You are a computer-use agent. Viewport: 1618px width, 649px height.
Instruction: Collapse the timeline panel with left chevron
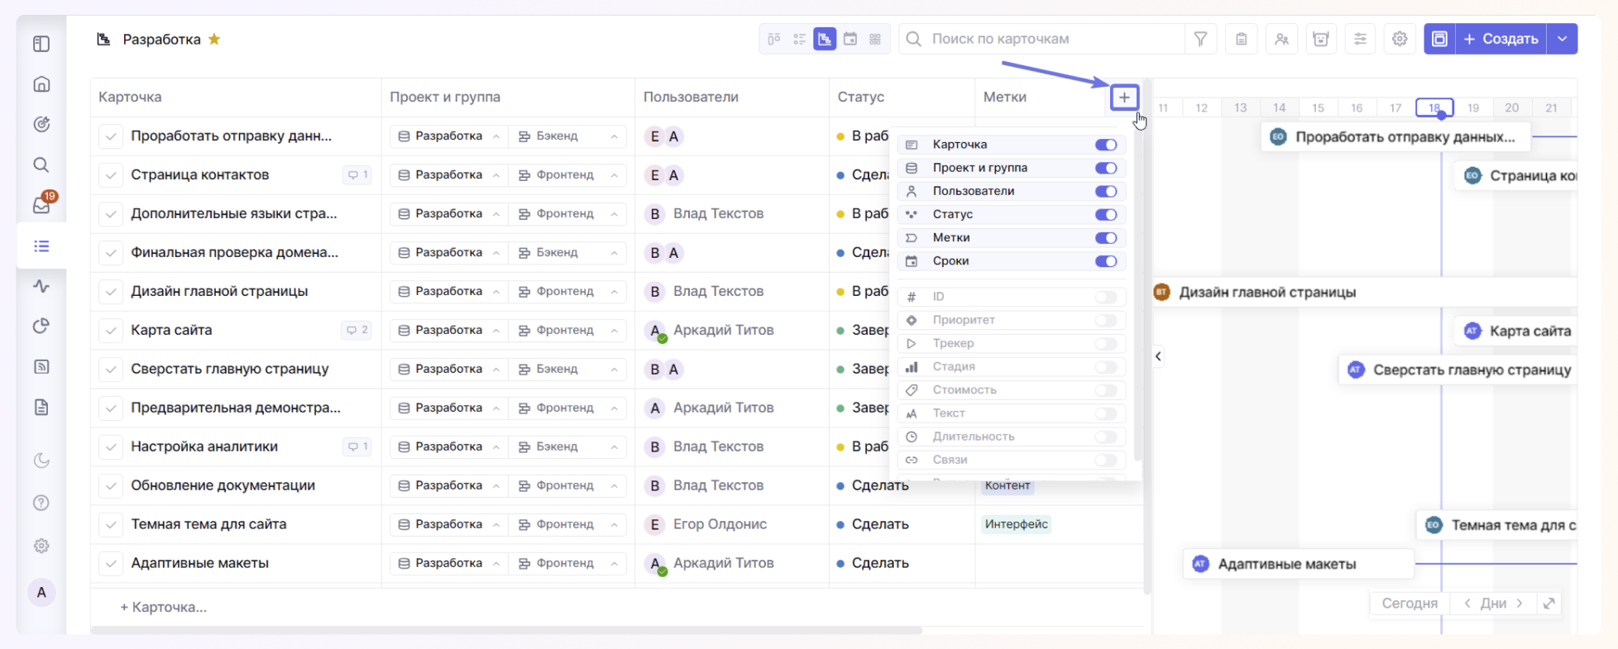1158,356
